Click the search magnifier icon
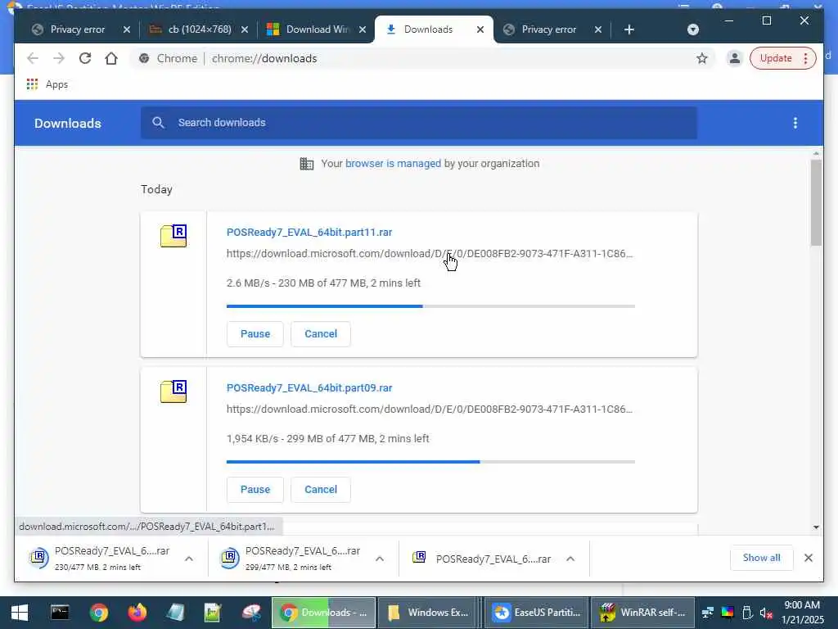 (158, 123)
